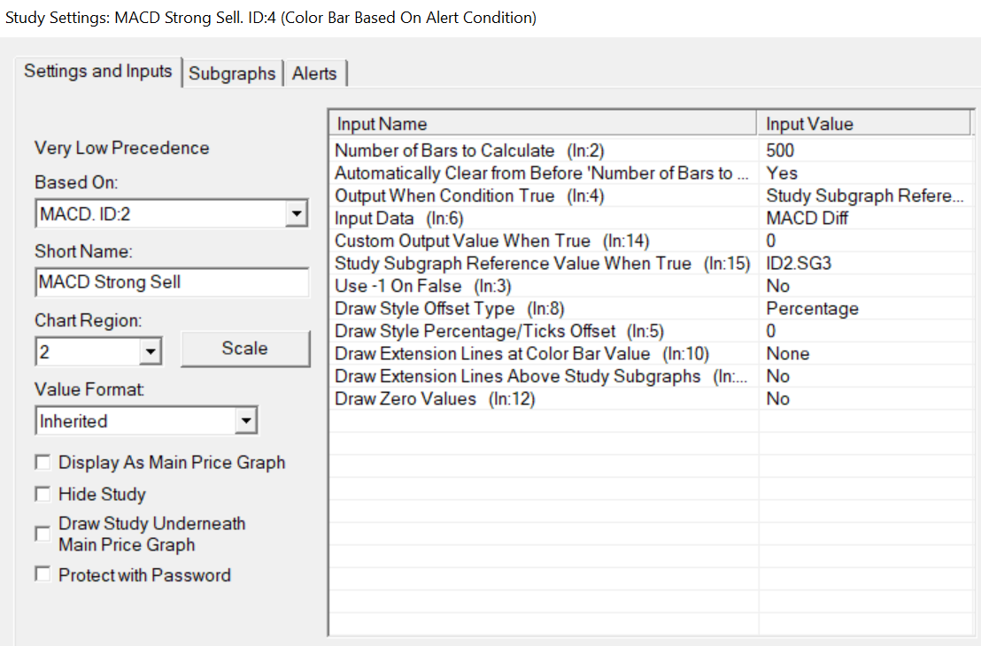Click the Input Data value MACD Diff
This screenshot has height=646, width=981.
(807, 218)
